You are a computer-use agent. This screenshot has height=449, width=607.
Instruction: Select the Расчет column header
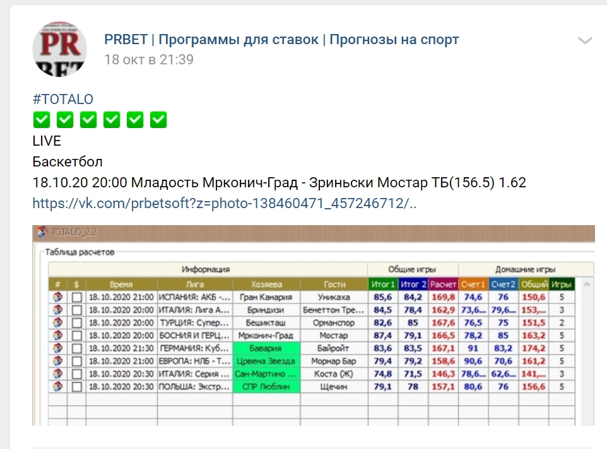pyautogui.click(x=443, y=284)
